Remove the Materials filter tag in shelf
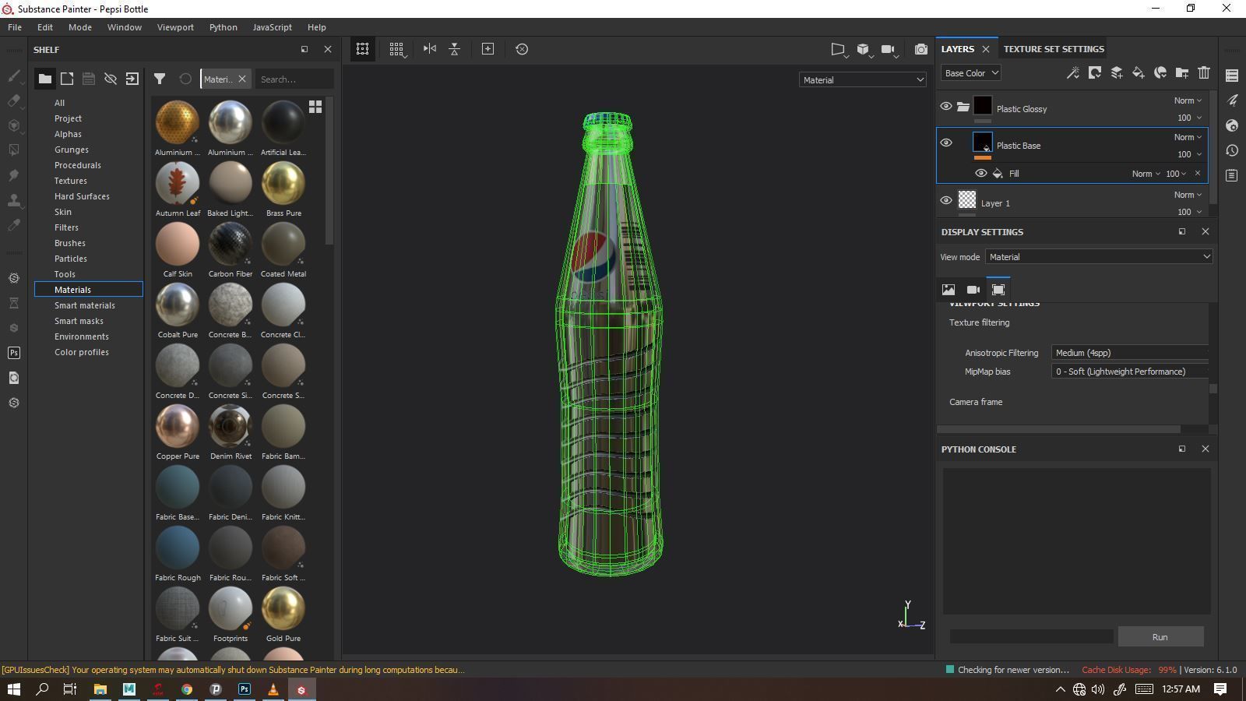The height and width of the screenshot is (701, 1246). pos(242,79)
